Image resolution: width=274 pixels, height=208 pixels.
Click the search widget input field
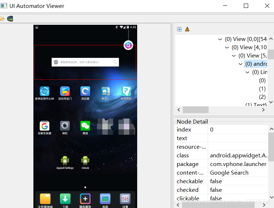(x=85, y=62)
